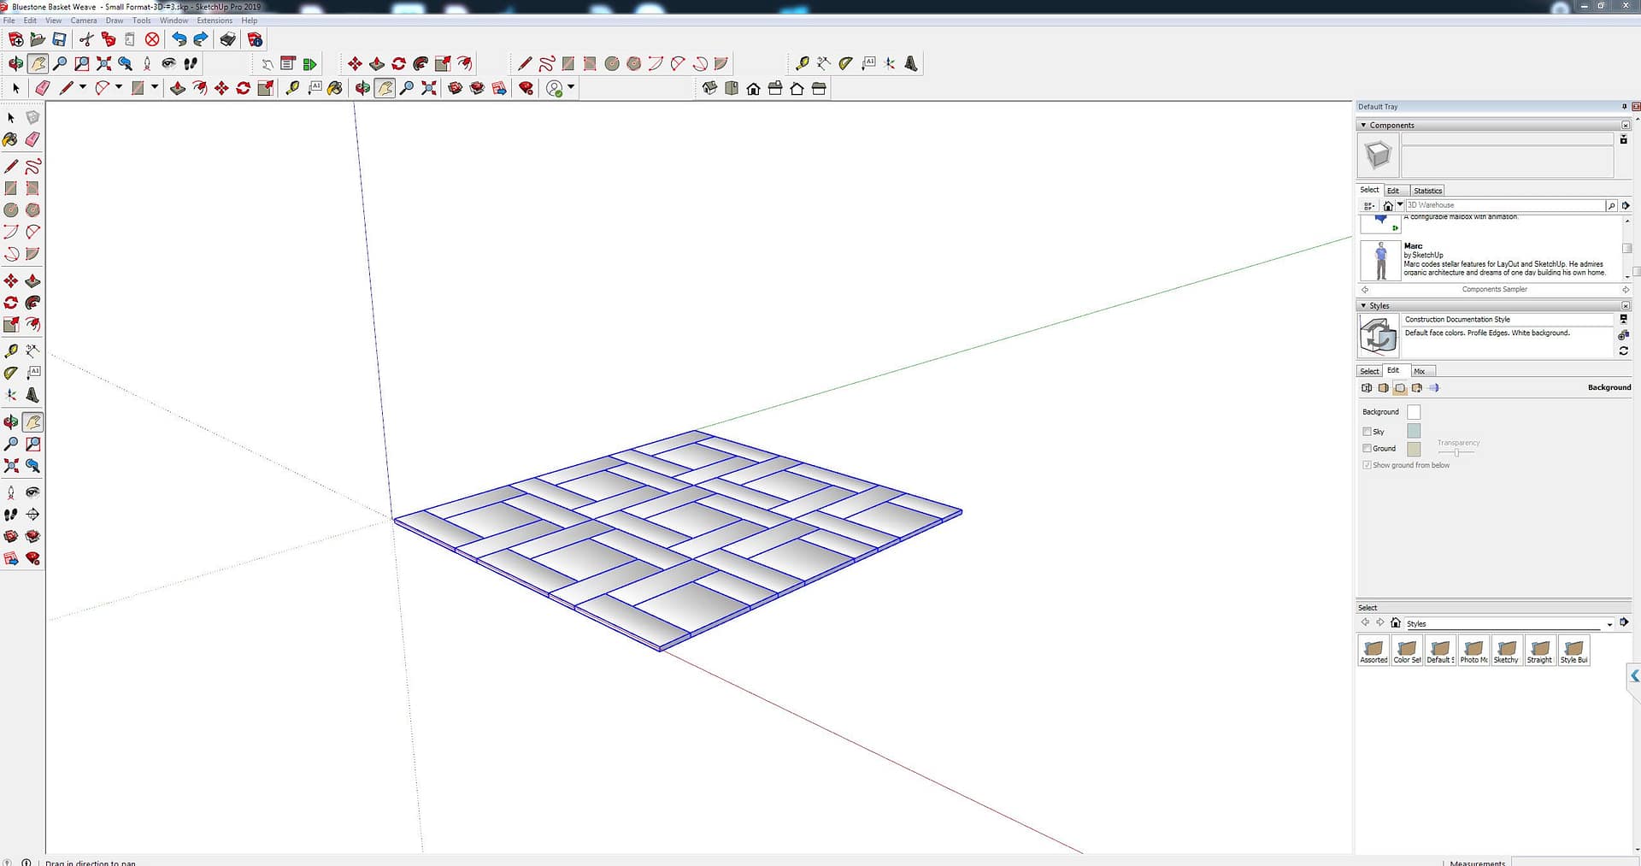The image size is (1641, 866).
Task: Collapse the Components panel
Action: 1363,126
